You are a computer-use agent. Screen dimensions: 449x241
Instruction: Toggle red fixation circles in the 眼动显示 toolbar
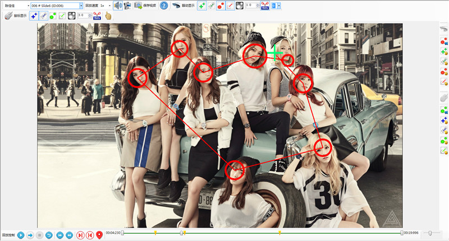[x=221, y=6]
